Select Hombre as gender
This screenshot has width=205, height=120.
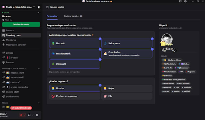point(75,88)
